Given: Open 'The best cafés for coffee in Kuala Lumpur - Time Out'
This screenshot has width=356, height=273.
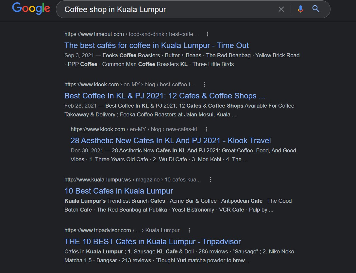Looking at the screenshot, I should (x=157, y=45).
